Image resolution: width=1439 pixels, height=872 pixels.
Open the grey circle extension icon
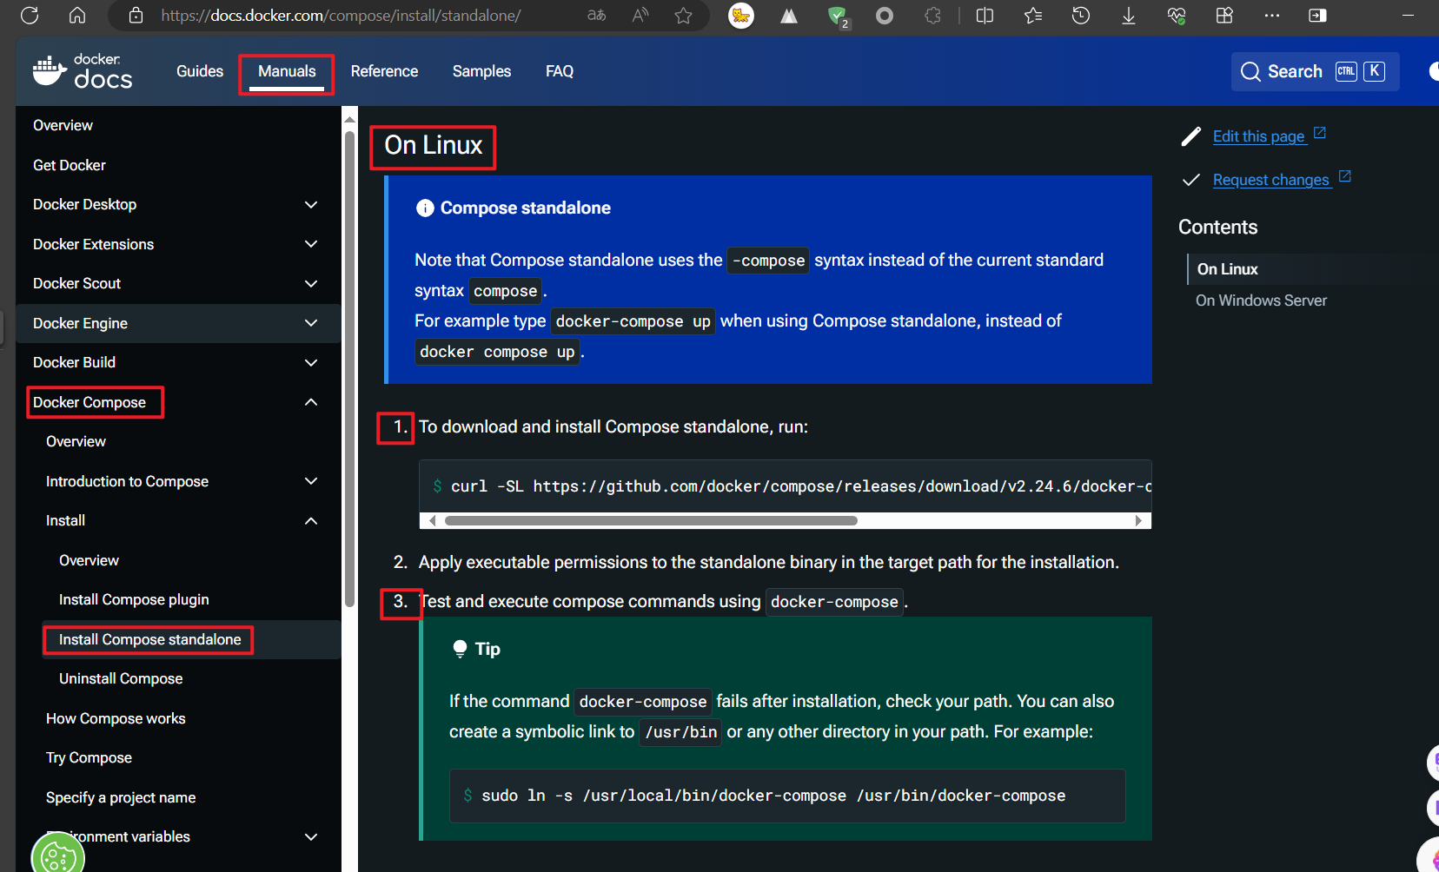click(885, 16)
